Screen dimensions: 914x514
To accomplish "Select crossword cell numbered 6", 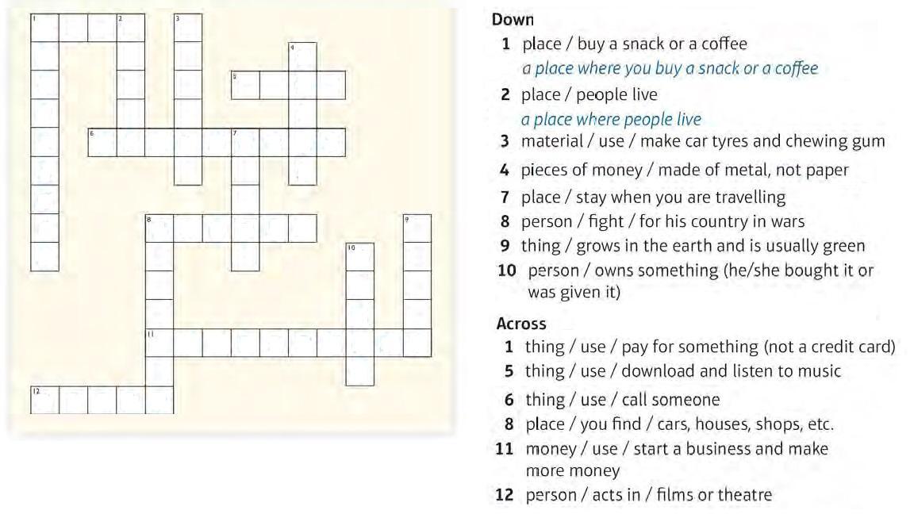I will click(102, 143).
